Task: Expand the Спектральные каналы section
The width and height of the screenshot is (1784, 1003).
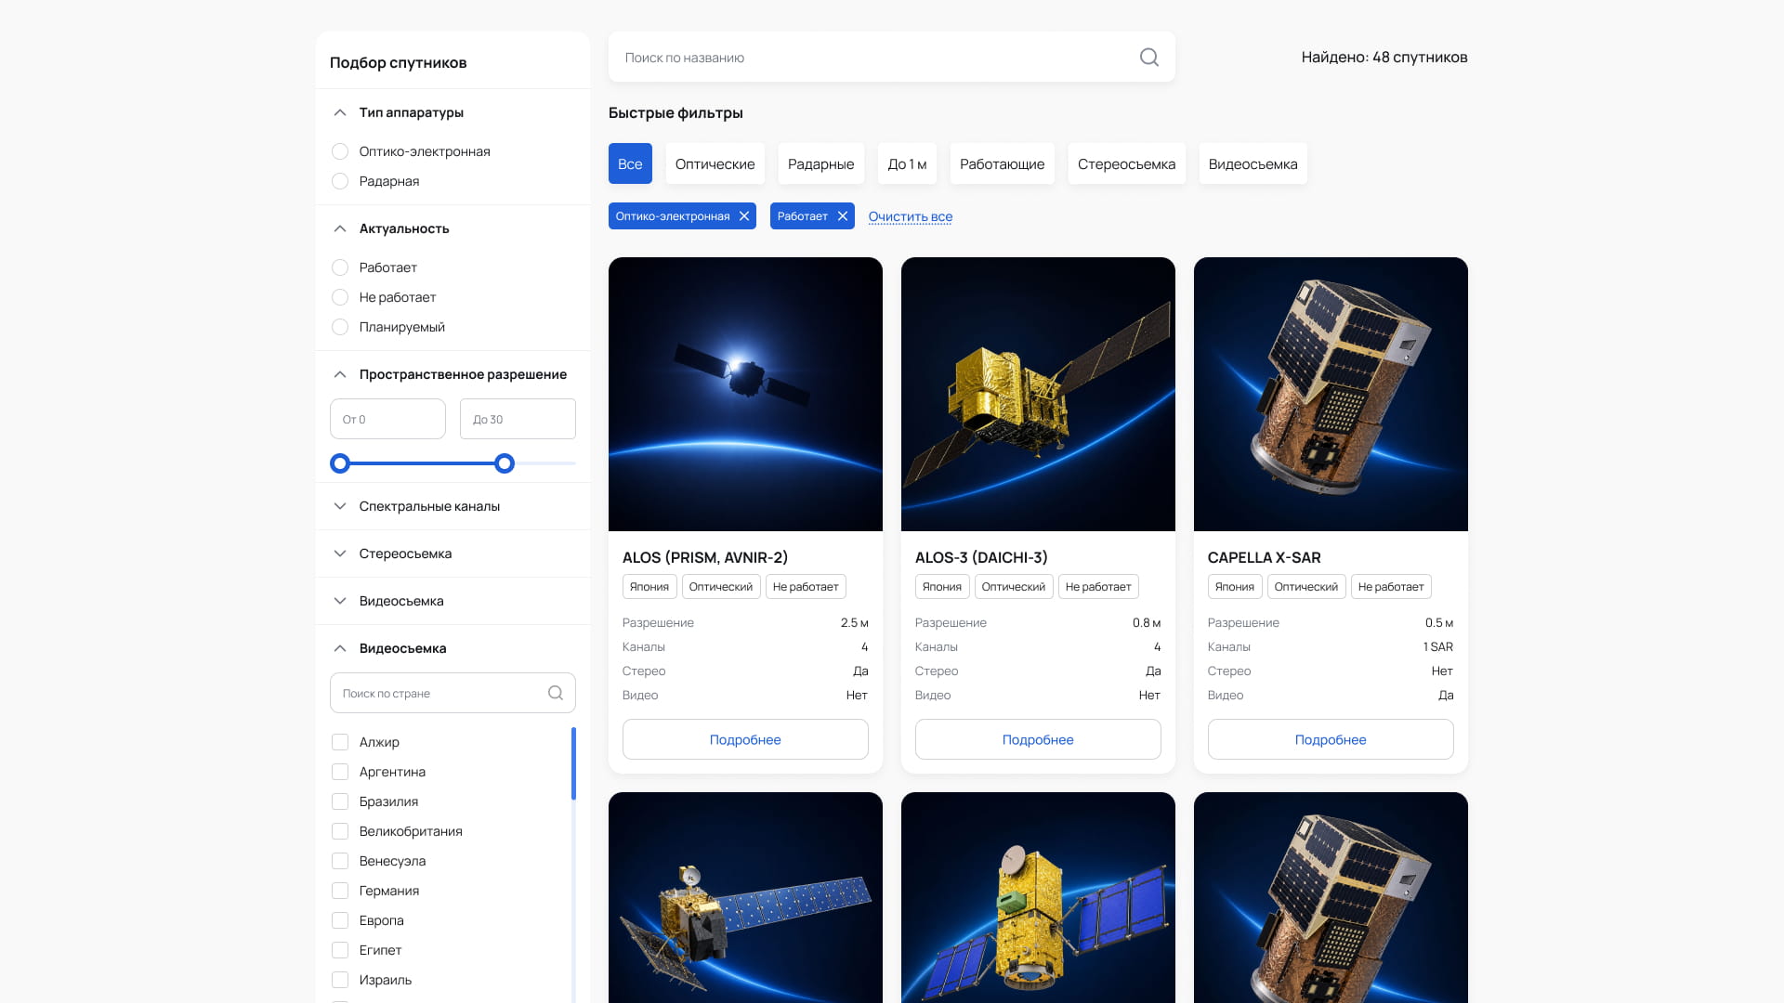Action: point(340,506)
